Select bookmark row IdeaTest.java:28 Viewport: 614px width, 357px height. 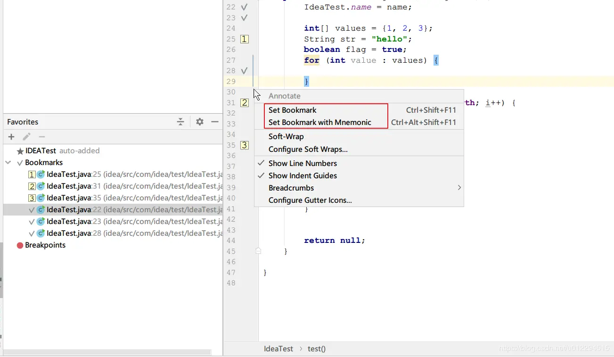click(113, 233)
